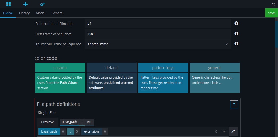The height and width of the screenshot is (137, 278).
Task: Open File path definitions help question mark
Action: [234, 104]
